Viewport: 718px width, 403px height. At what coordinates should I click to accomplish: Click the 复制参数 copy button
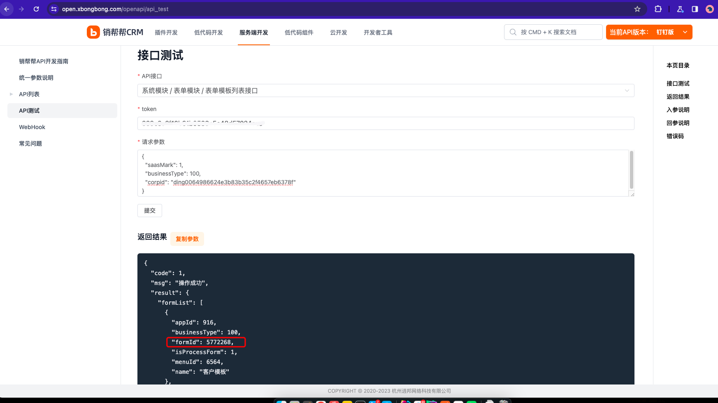(x=187, y=239)
